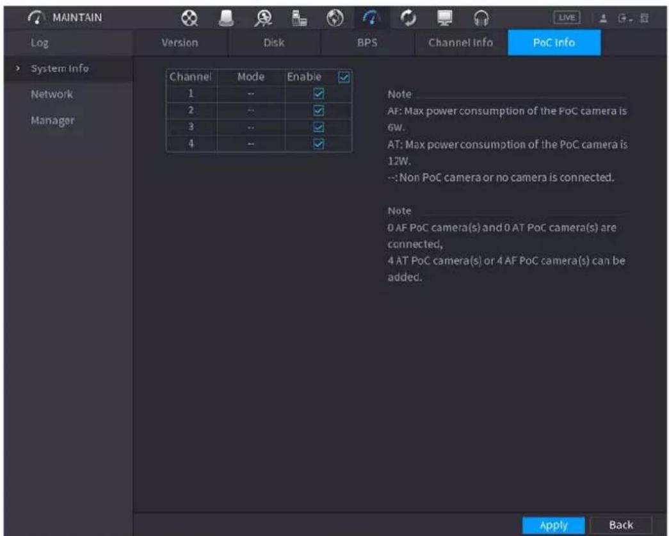The image size is (669, 536).
Task: Click the Mode cell of channel 3
Action: coord(251,127)
